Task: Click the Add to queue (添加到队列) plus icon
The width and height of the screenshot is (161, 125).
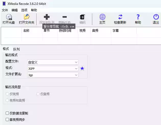Action: 47,17
